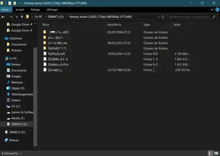Go up one folder level
The image size is (220, 156).
(x=22, y=17)
